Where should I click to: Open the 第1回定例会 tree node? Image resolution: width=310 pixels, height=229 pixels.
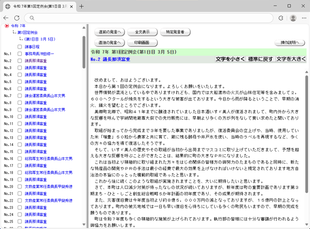click(27, 32)
